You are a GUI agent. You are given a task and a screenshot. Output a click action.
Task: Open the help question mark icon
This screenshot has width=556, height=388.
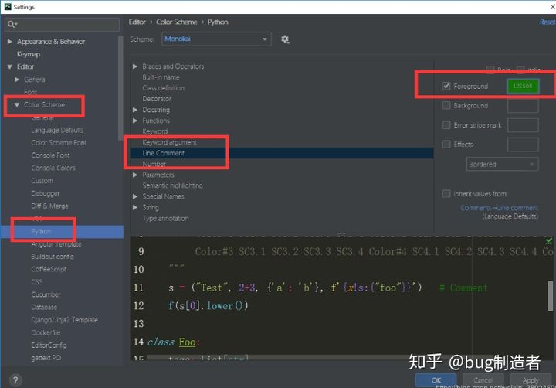pyautogui.click(x=15, y=380)
